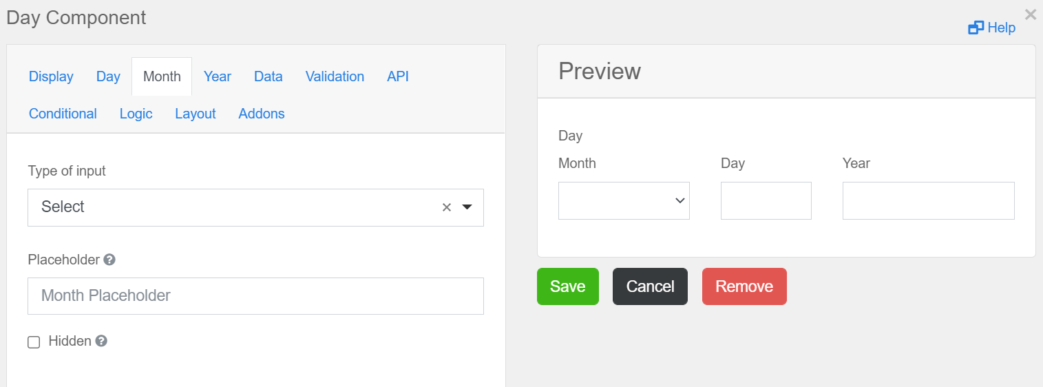Switch to the Display tab
The image size is (1043, 387).
(x=51, y=76)
